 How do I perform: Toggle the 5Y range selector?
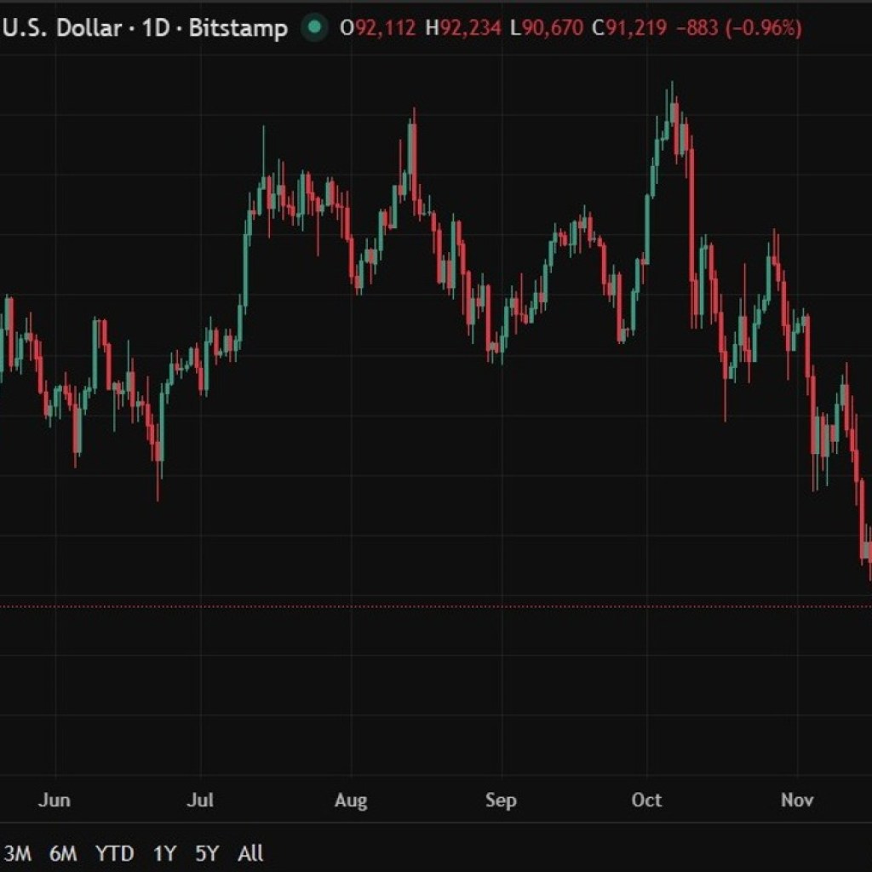click(x=207, y=853)
